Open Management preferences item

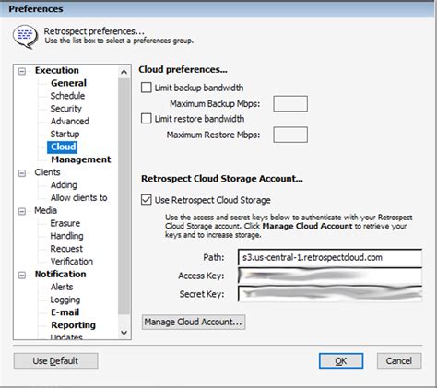tap(81, 159)
